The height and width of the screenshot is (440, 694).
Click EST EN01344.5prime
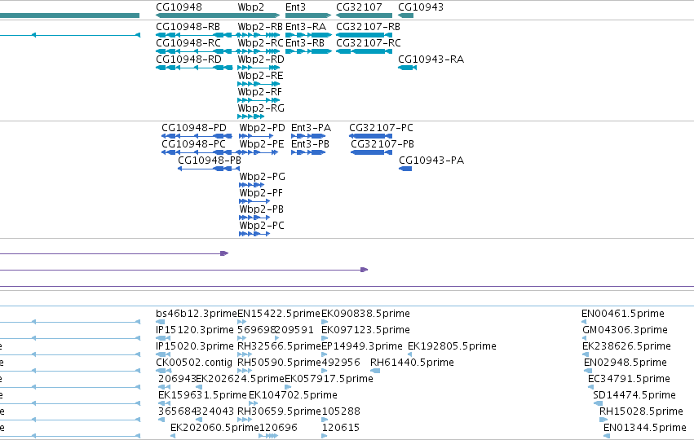pos(645,428)
